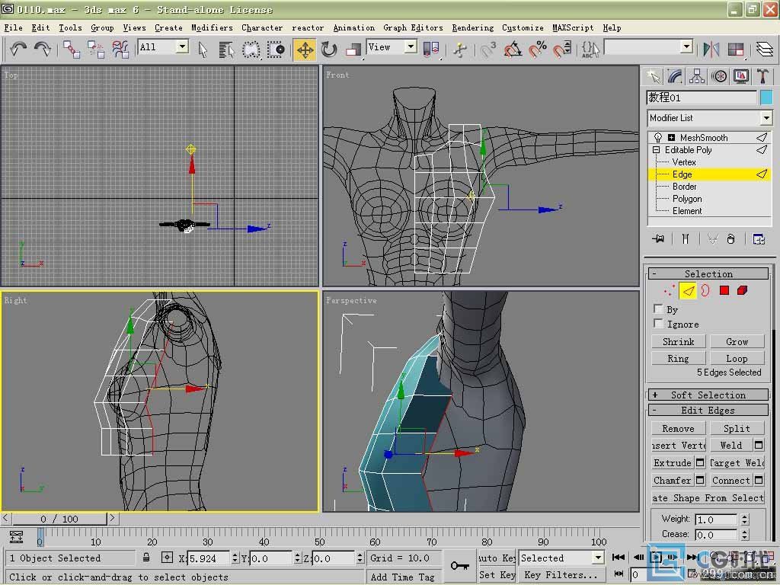Viewport: 780px width, 585px height.
Task: Select Border sub-object level in stack
Action: click(684, 187)
